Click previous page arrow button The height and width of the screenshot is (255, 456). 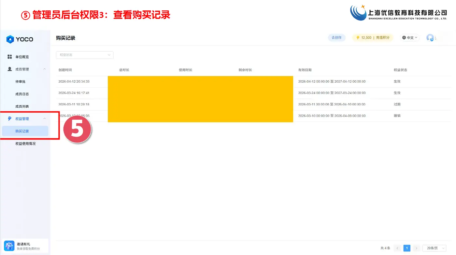click(397, 248)
